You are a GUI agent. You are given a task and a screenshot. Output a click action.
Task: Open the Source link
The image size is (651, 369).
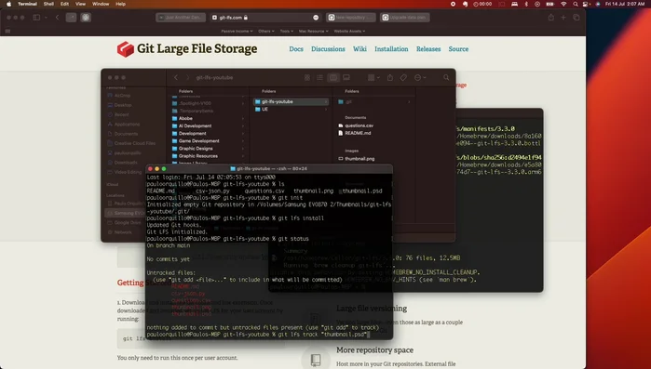click(458, 49)
